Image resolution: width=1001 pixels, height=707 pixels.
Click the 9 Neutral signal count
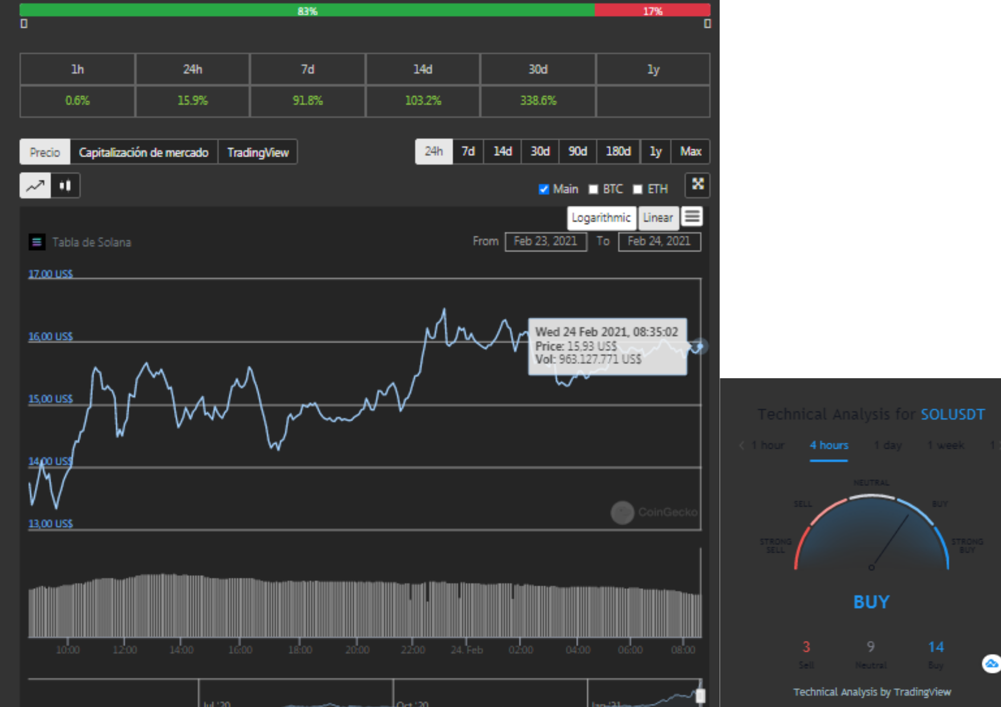(871, 646)
